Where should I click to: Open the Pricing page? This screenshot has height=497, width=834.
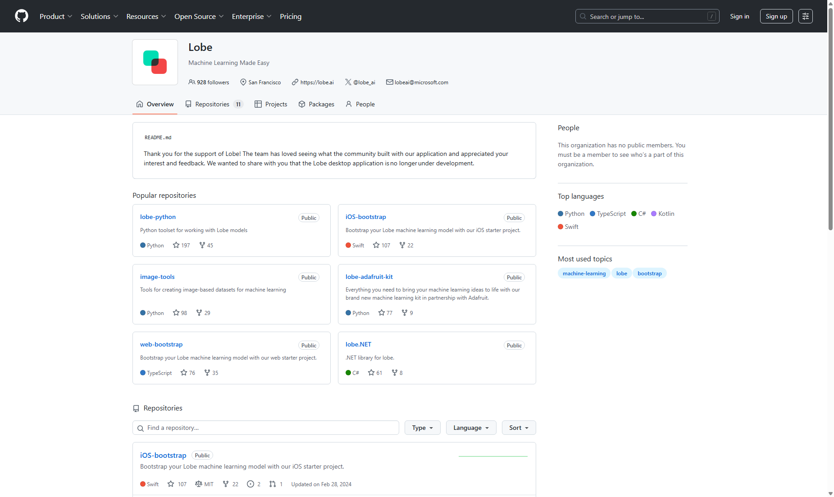[x=291, y=16]
